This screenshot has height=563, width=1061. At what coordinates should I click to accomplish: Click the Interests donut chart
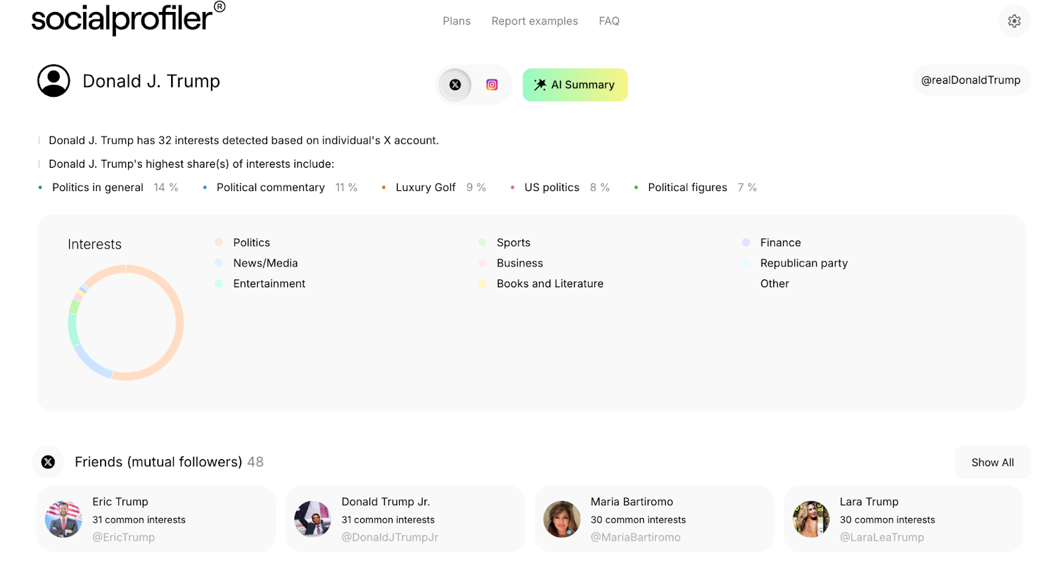pos(126,322)
